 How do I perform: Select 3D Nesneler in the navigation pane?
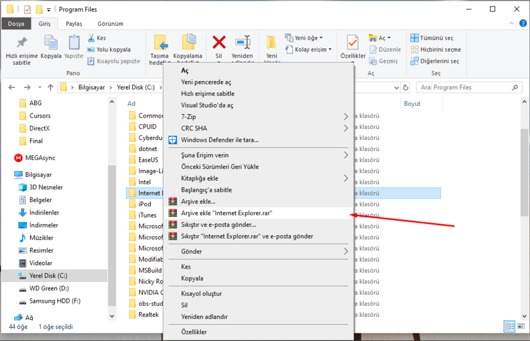click(41, 187)
